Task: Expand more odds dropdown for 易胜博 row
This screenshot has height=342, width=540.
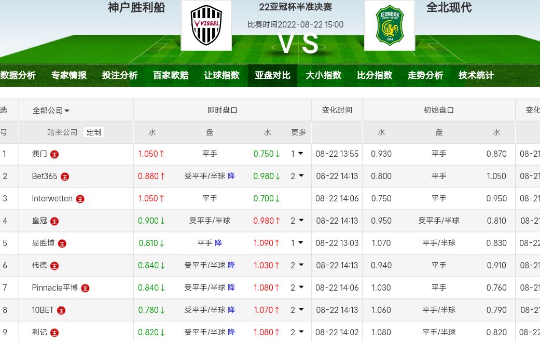Action: (x=297, y=243)
